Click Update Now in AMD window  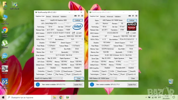click(132, 84)
